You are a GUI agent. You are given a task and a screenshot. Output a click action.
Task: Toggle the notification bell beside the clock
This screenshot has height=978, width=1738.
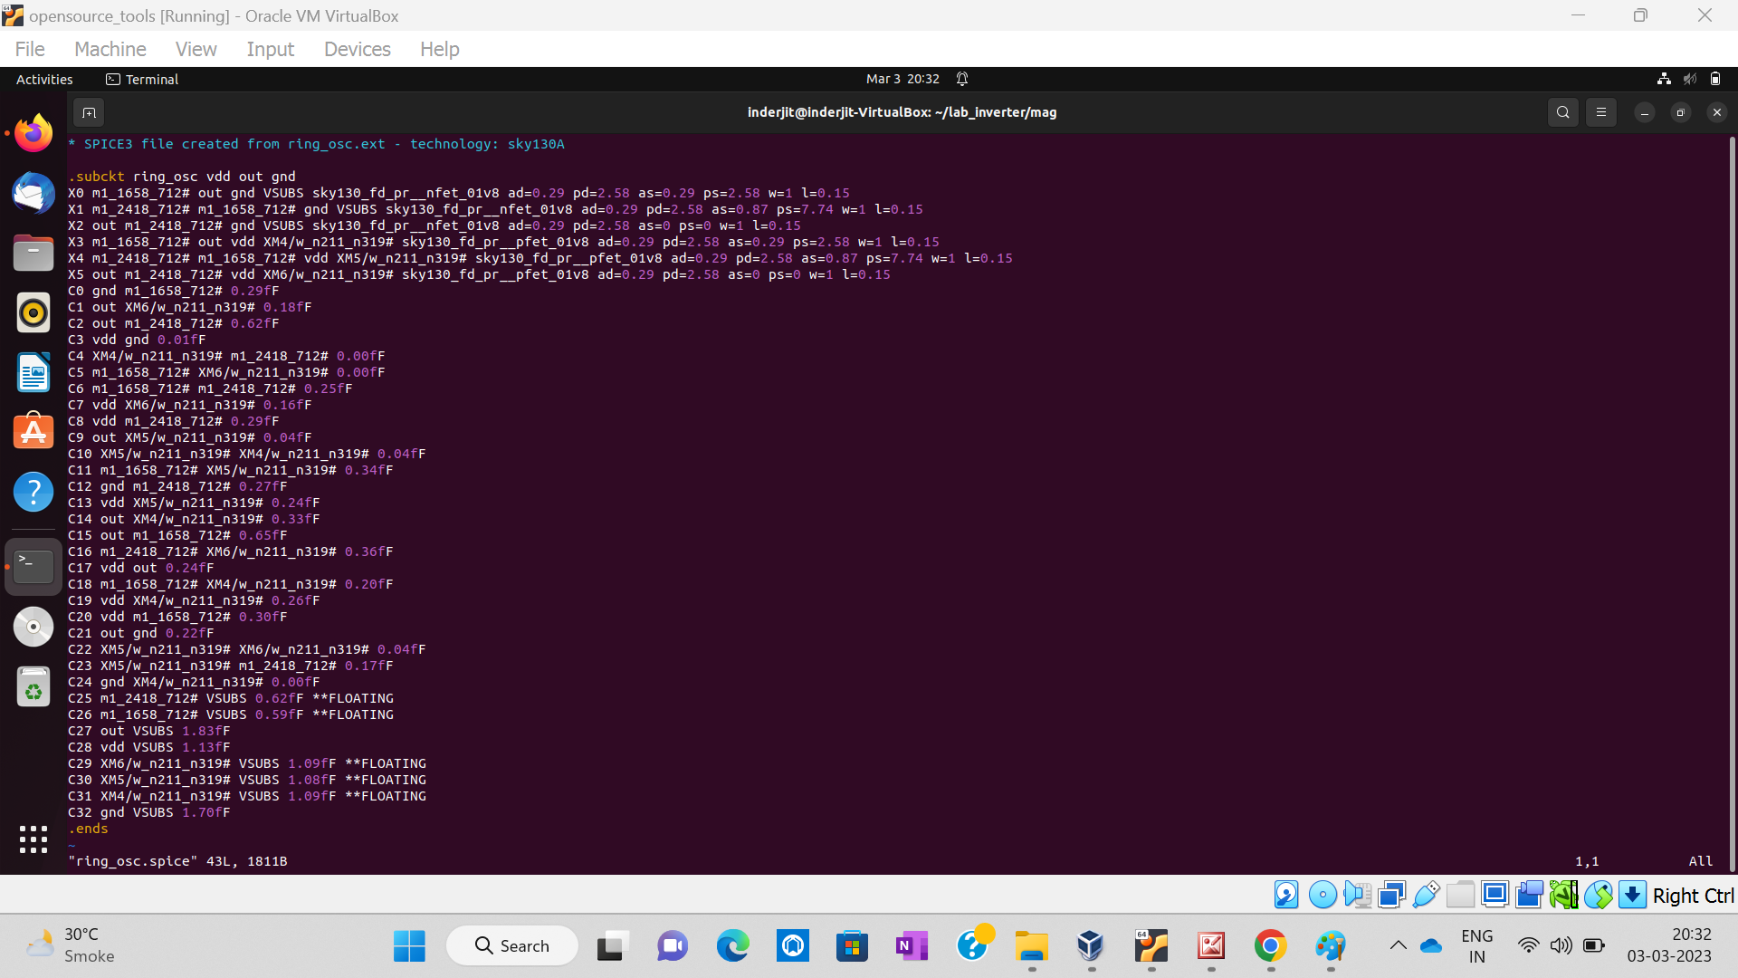[962, 79]
